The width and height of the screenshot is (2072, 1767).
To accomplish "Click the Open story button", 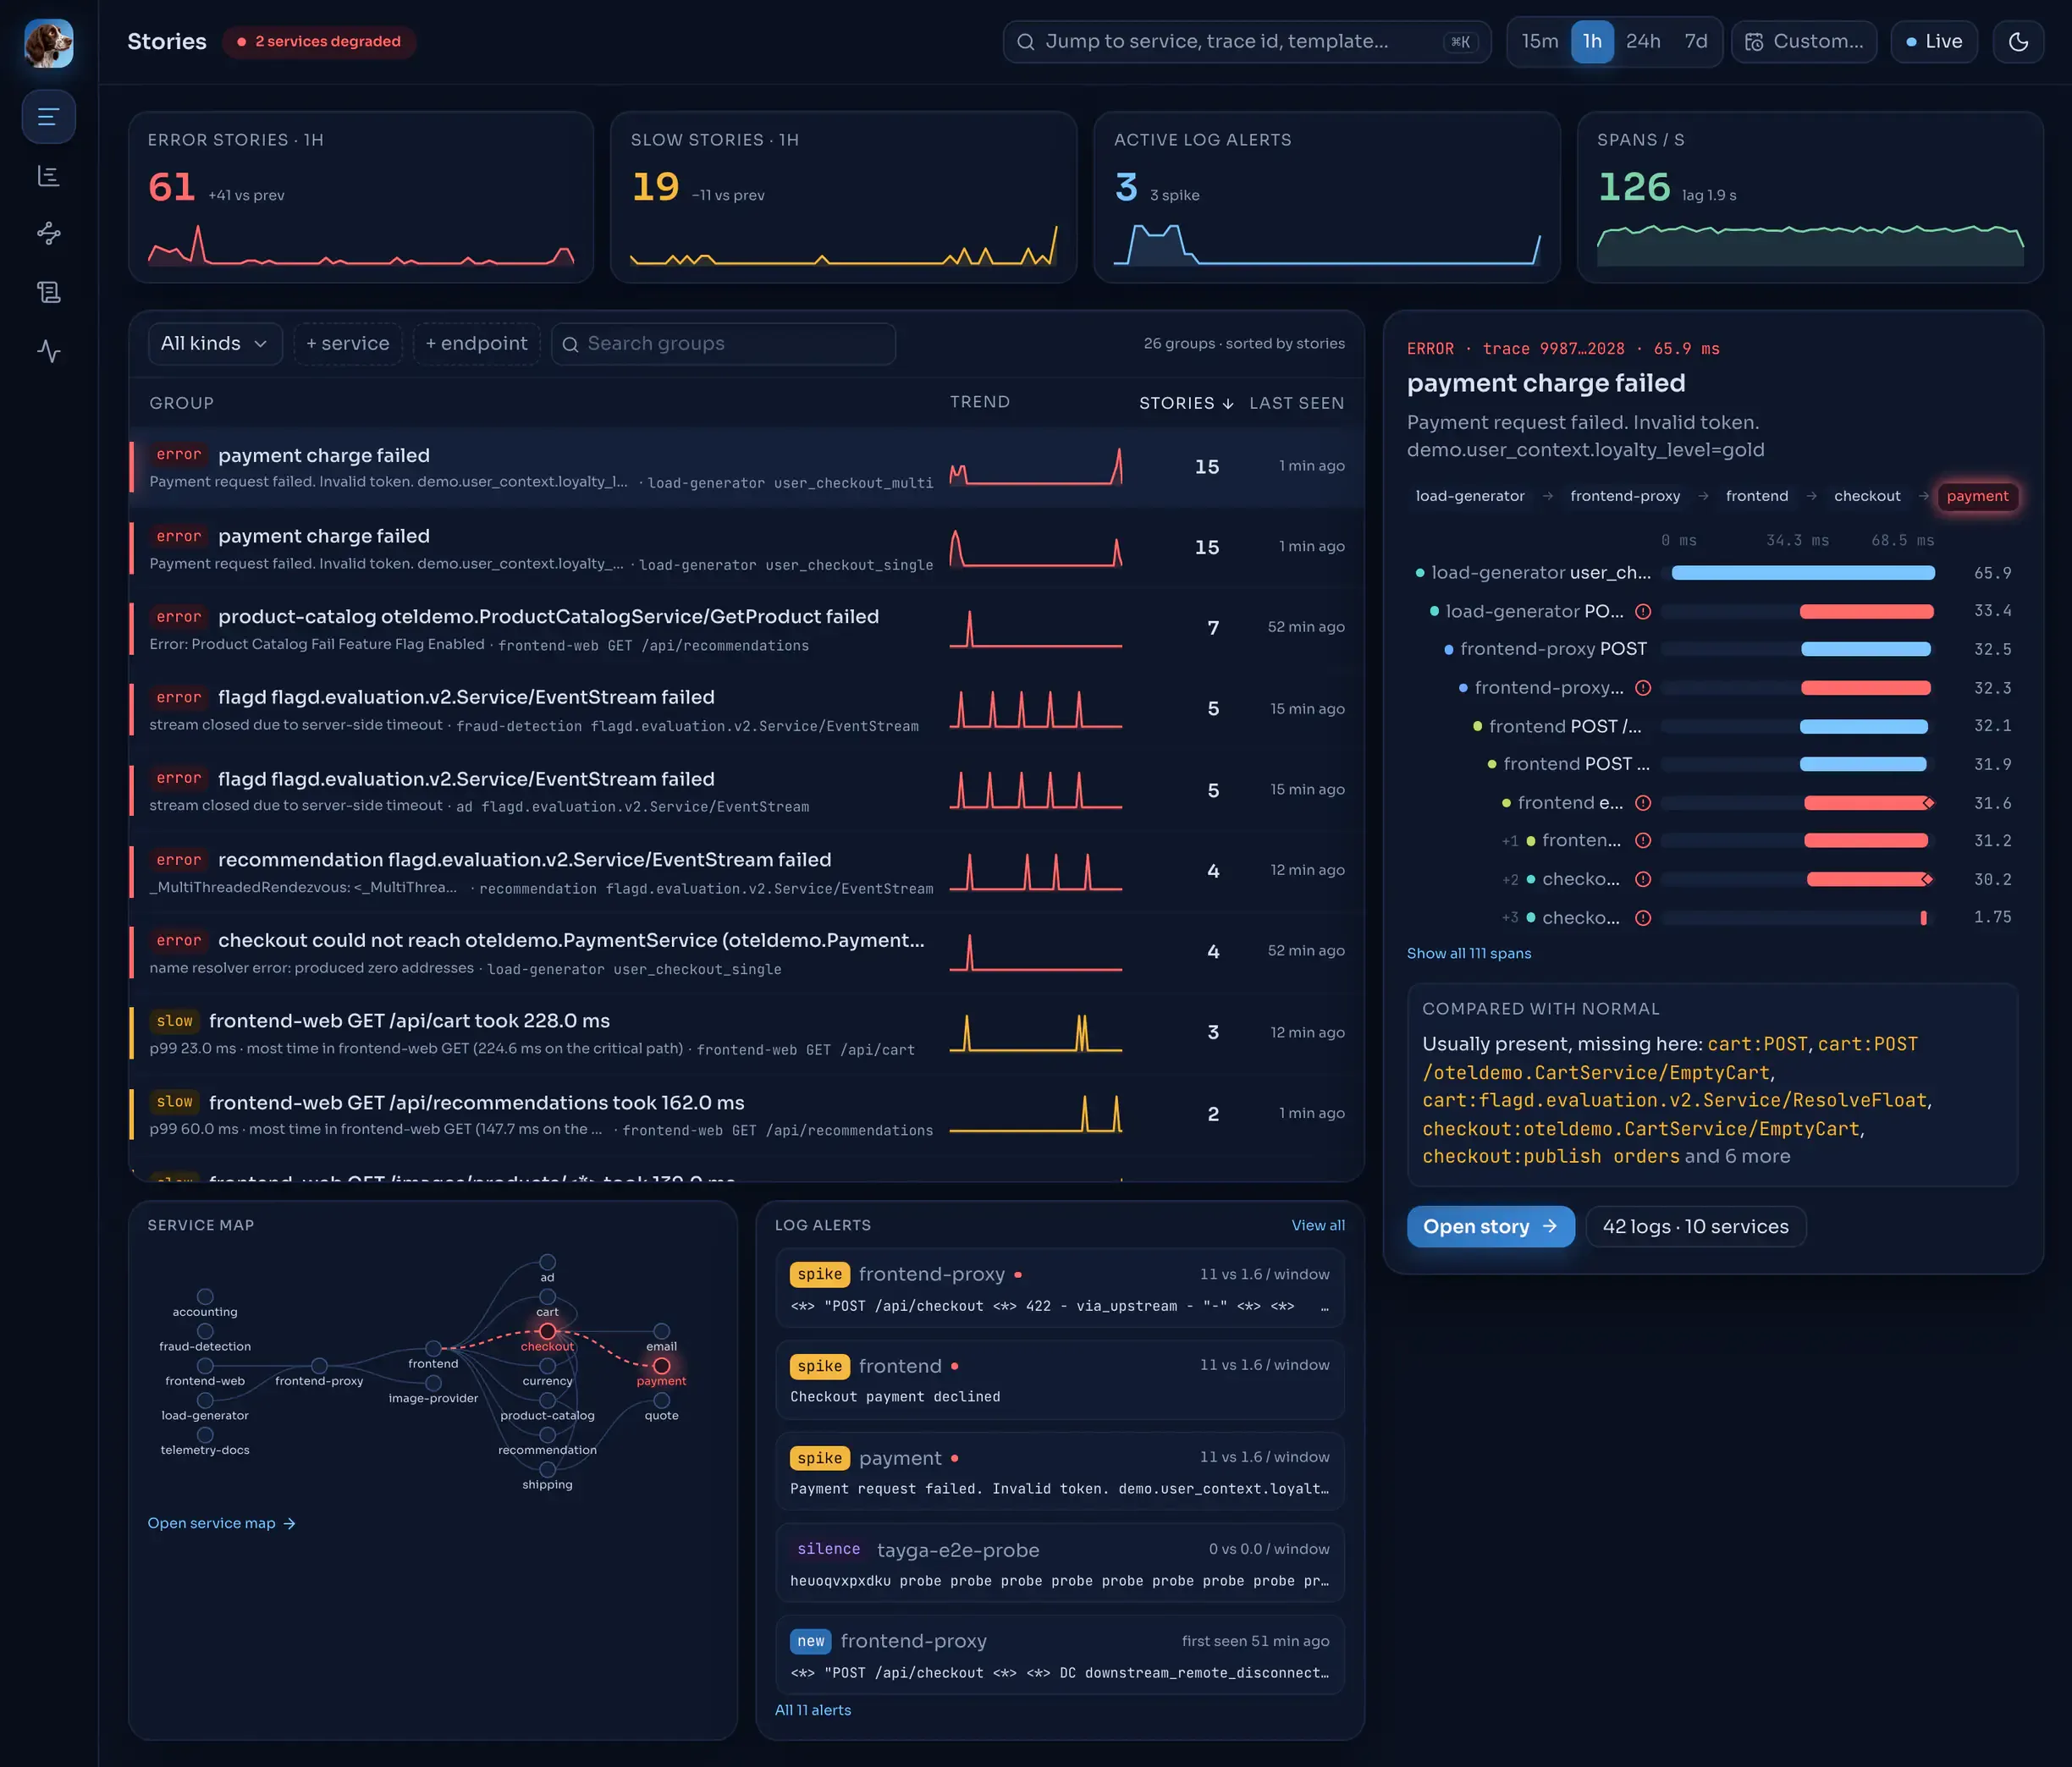I will click(x=1490, y=1227).
